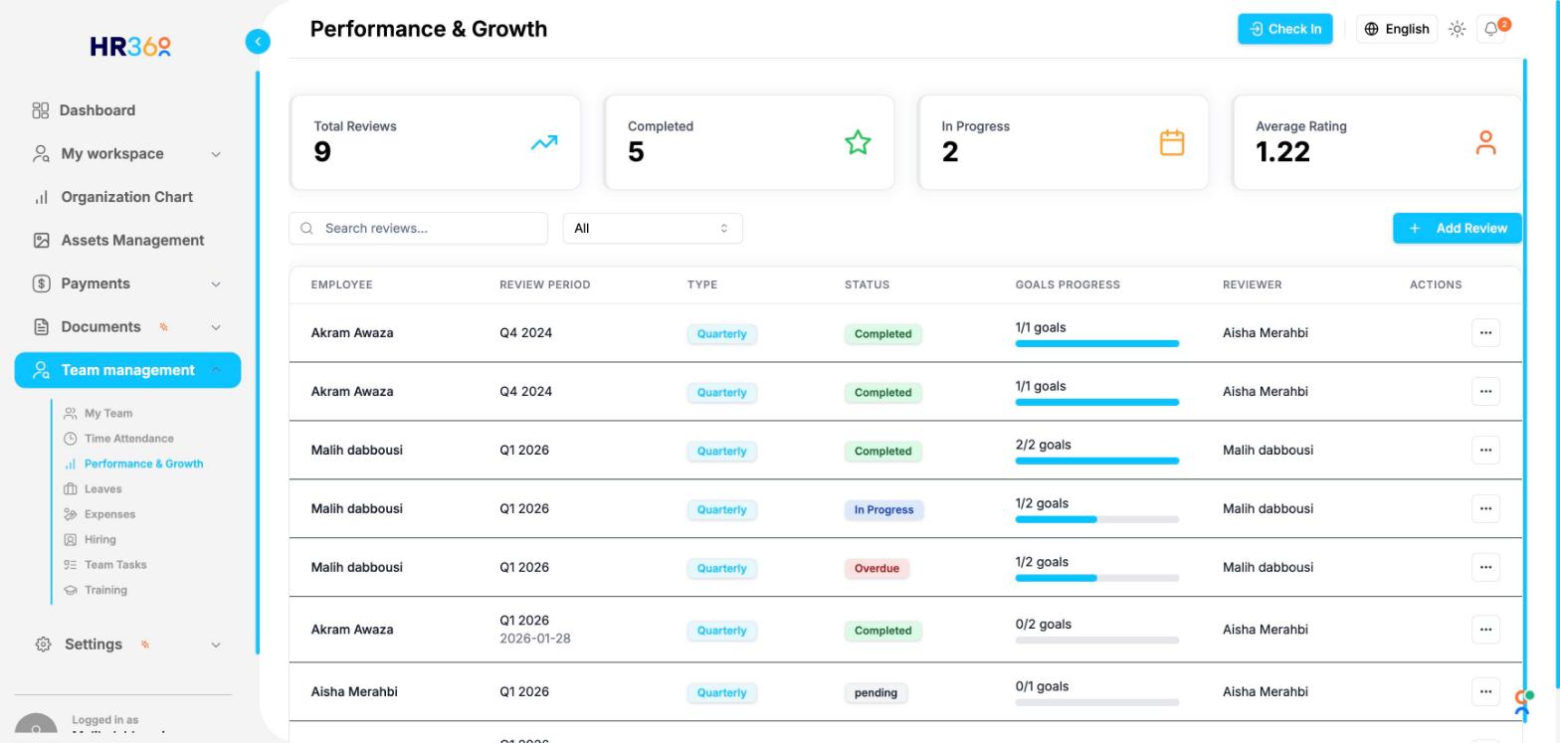Focus the Search reviews field
Screen dimensions: 1560x743
(418, 229)
